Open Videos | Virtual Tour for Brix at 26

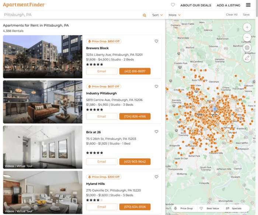[x=18, y=166]
